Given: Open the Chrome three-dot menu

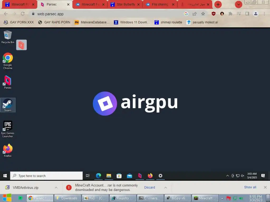Looking at the screenshot, I should point(264,14).
